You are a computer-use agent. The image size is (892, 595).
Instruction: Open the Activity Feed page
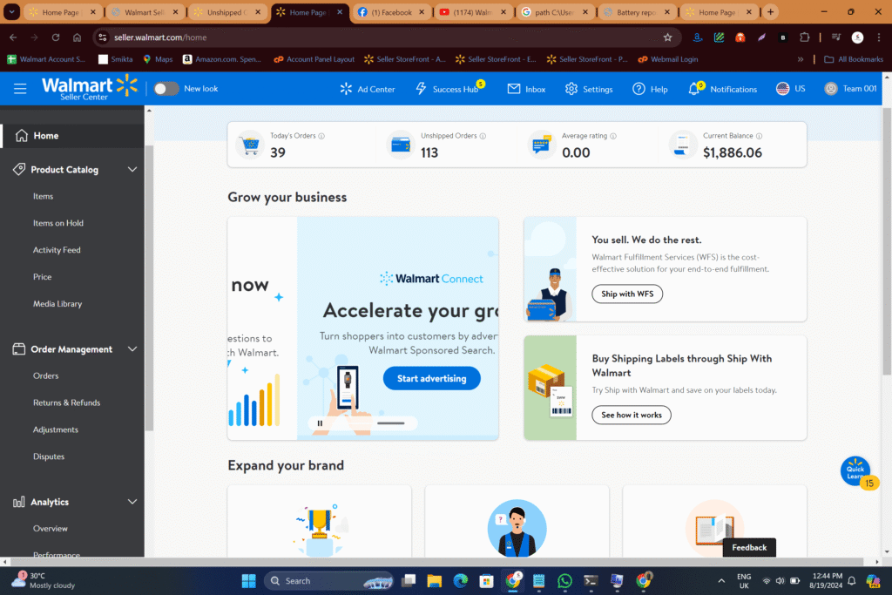(x=57, y=250)
